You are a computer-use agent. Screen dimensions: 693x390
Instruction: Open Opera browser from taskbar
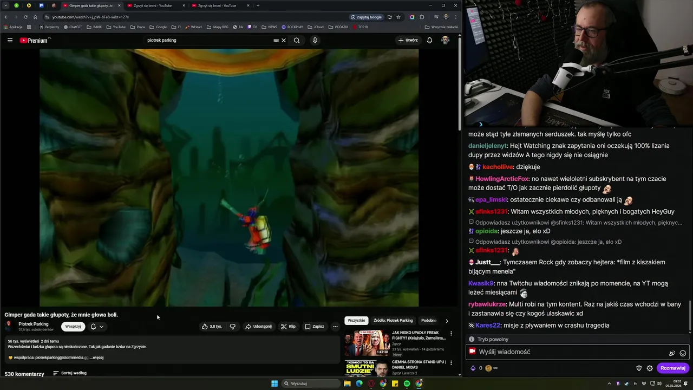371,383
